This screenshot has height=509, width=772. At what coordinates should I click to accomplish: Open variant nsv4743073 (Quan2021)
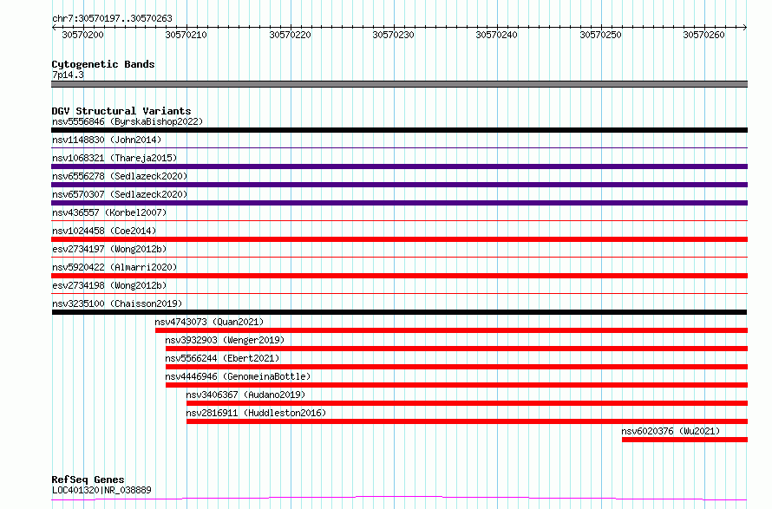pos(209,322)
